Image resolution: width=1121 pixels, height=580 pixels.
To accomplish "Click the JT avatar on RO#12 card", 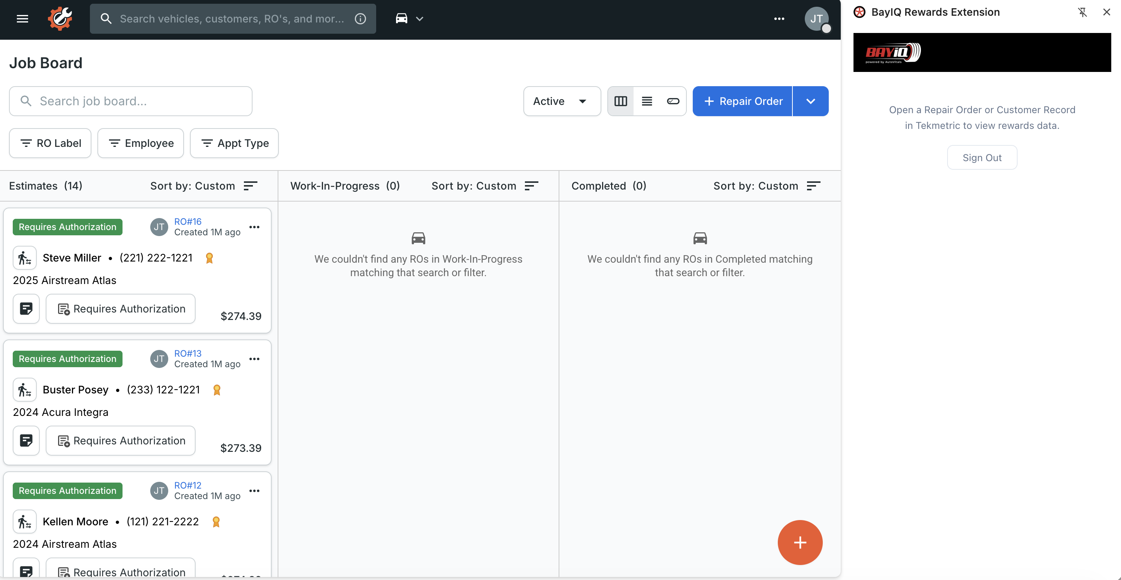I will (159, 490).
